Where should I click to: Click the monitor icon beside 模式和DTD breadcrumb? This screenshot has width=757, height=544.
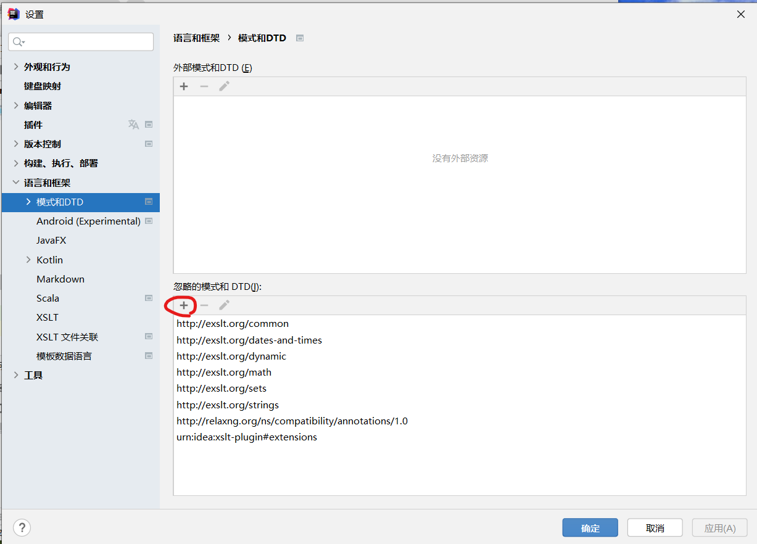click(x=299, y=38)
